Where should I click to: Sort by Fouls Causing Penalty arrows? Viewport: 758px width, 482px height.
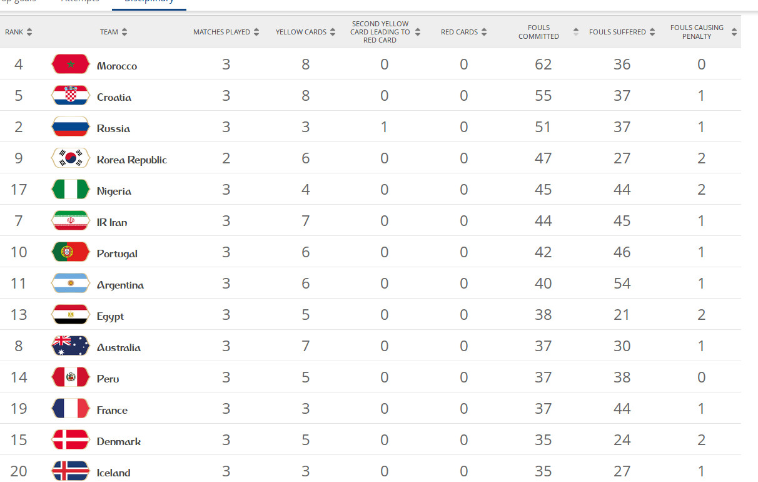[734, 32]
